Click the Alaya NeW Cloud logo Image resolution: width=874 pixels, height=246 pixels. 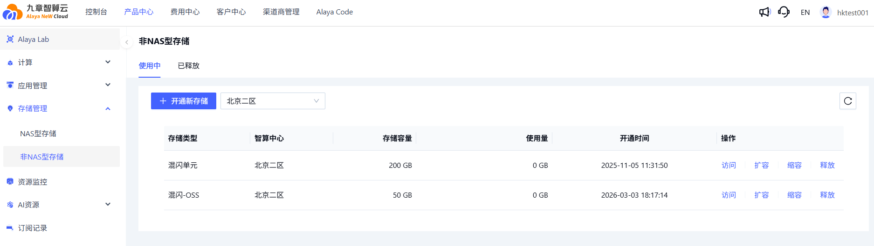click(x=35, y=12)
